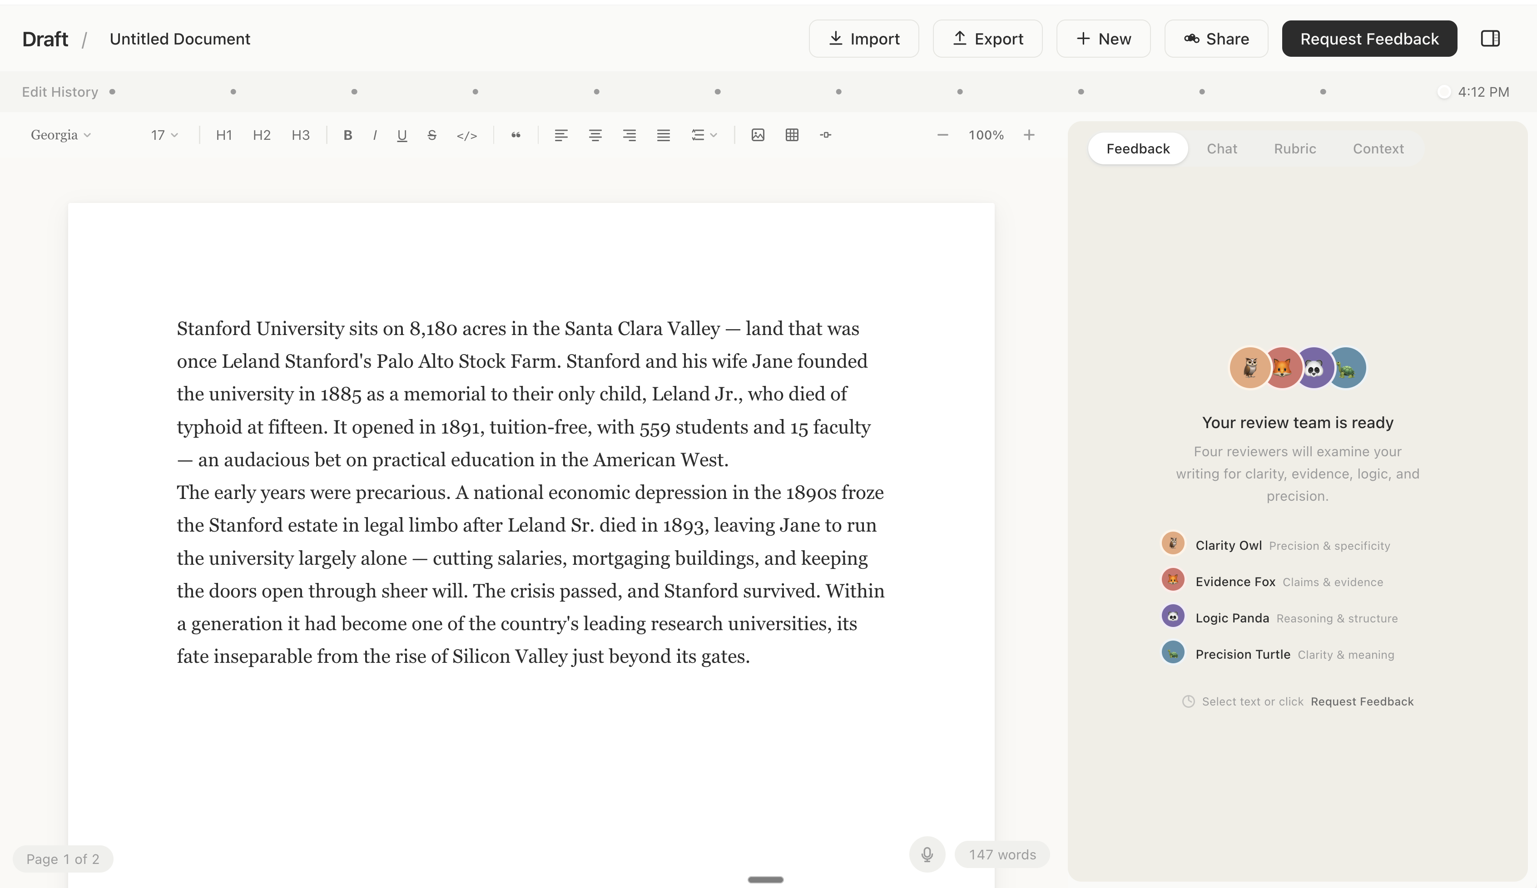Open the font size 17 dropdown
1537x888 pixels.
point(164,135)
